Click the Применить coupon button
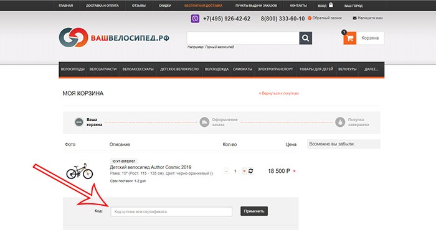 pyautogui.click(x=254, y=211)
